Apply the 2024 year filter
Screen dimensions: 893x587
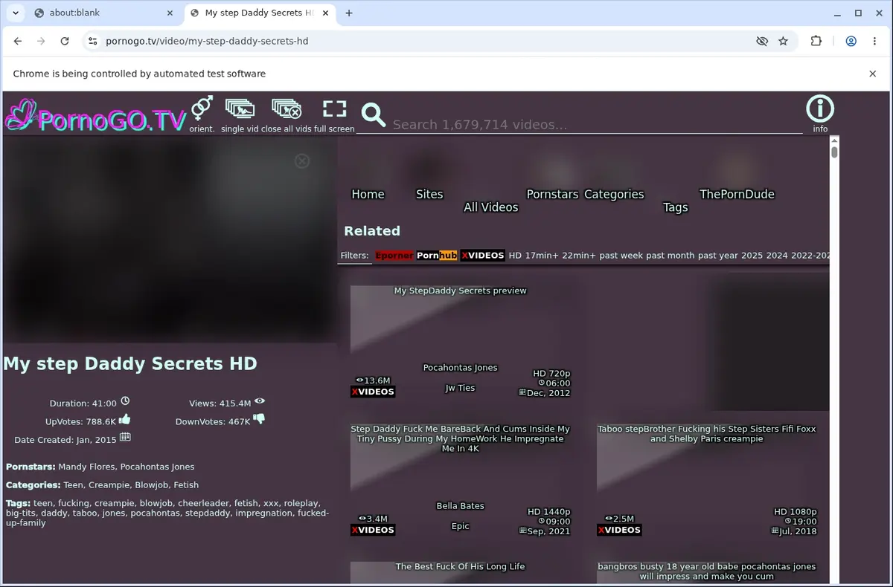click(777, 255)
